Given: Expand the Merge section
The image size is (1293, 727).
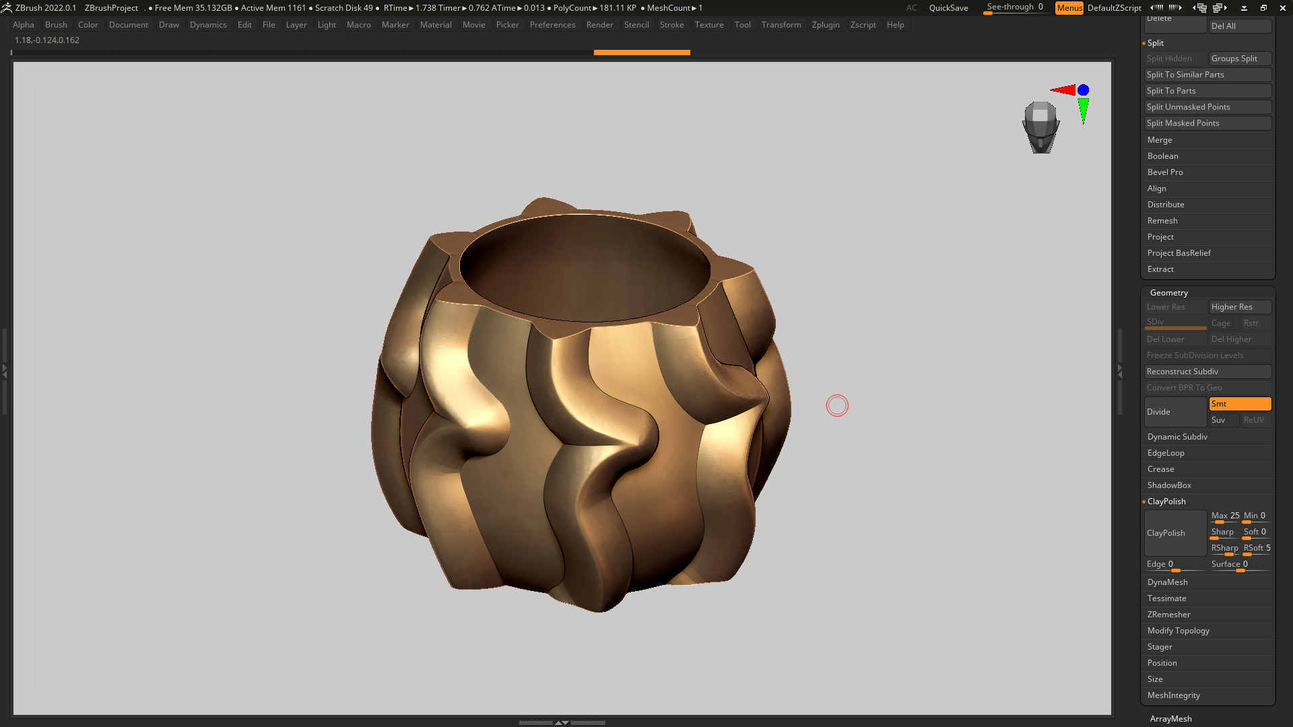Looking at the screenshot, I should pos(1160,140).
